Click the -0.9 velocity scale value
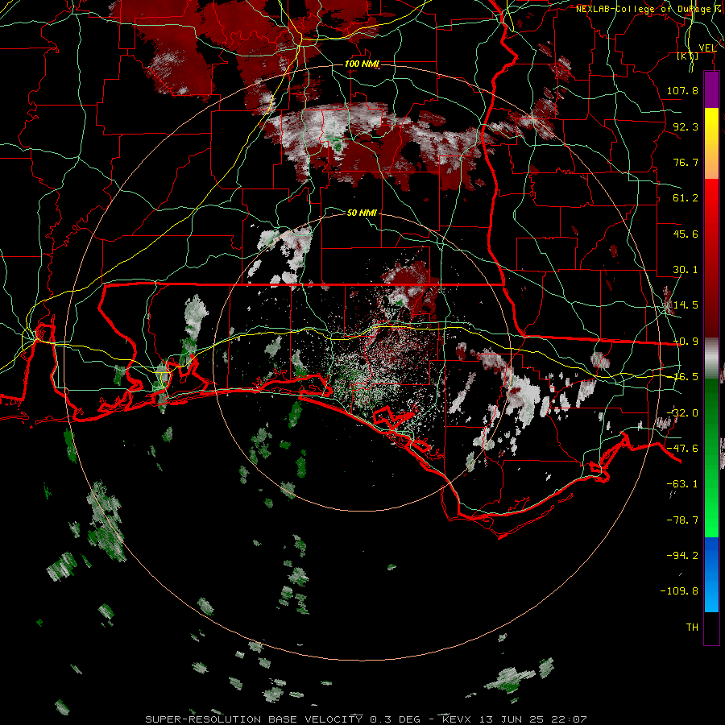The image size is (725, 725). (686, 341)
